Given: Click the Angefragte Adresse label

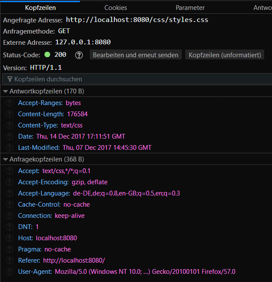Looking at the screenshot, I should pos(33,20).
